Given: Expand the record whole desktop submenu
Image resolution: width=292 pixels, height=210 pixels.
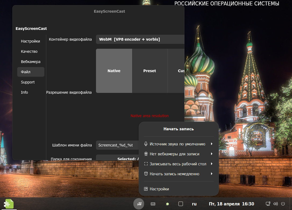Looking at the screenshot, I should pos(179,164).
